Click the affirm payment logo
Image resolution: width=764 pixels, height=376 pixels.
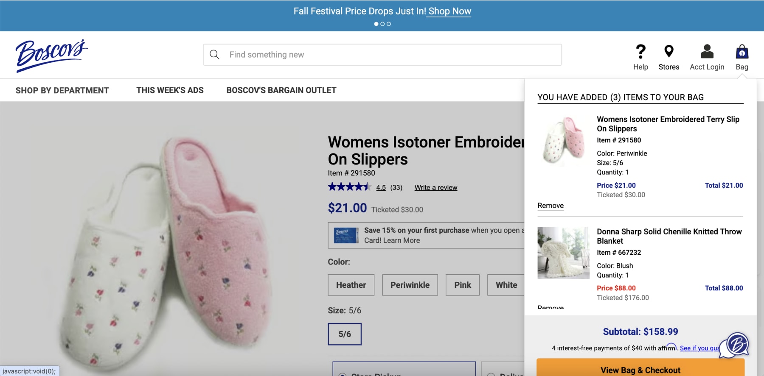[667, 348]
